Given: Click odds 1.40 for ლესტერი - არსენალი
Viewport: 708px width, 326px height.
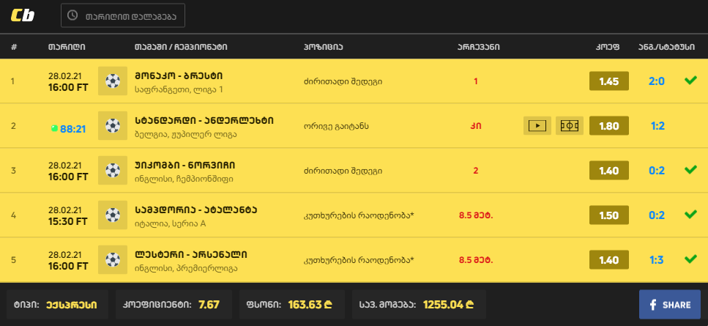Looking at the screenshot, I should [x=608, y=260].
